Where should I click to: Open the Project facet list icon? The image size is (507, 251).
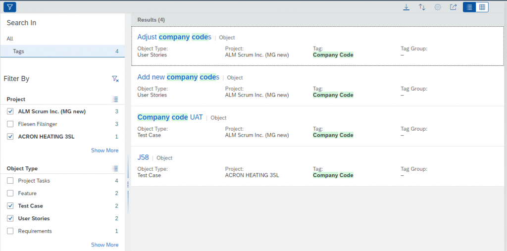coord(115,99)
